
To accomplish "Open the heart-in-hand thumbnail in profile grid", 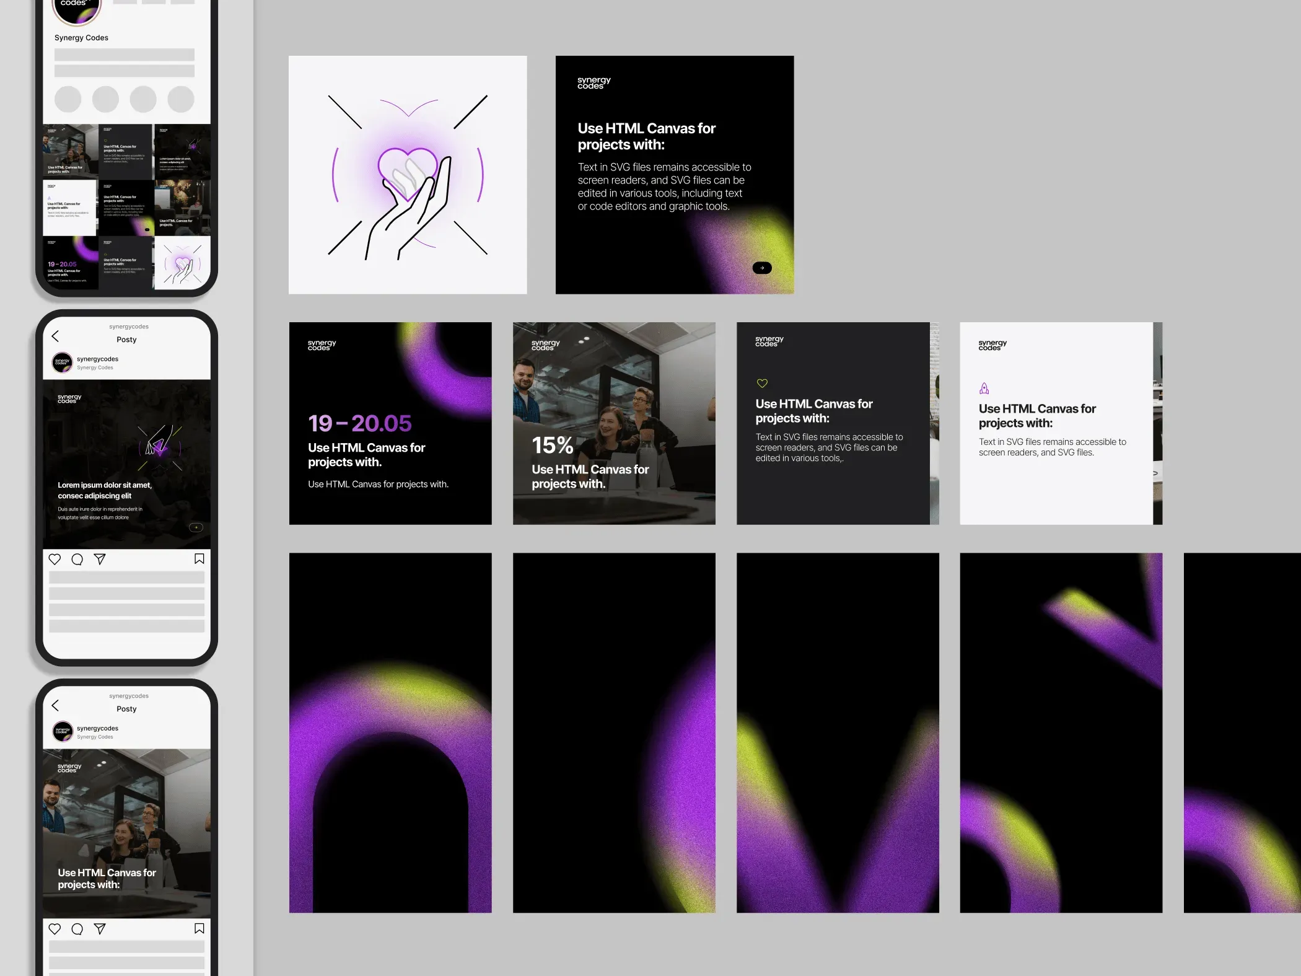I will click(x=182, y=263).
